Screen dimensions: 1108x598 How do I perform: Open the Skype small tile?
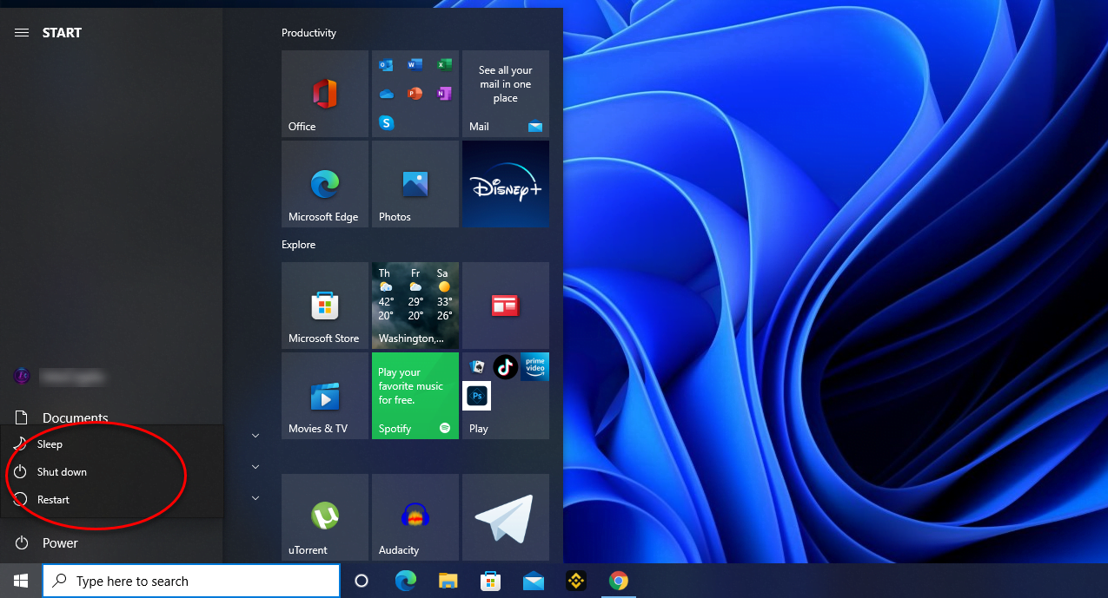pos(387,122)
